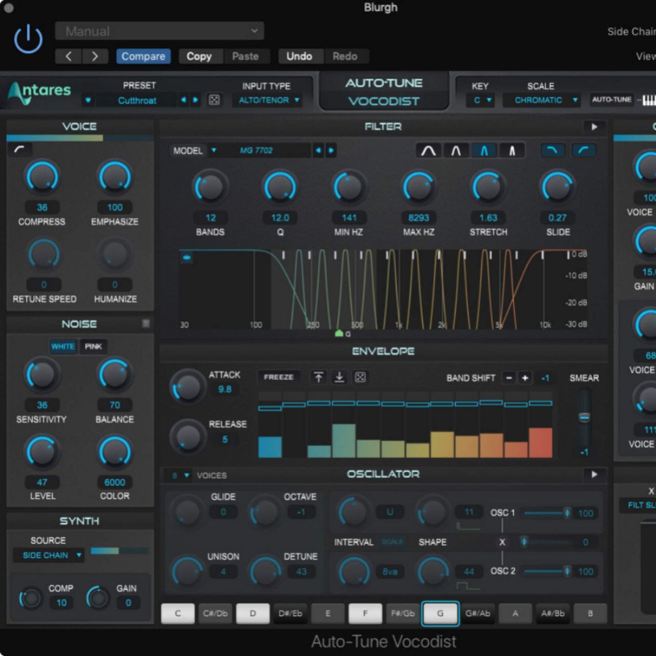Viewport: 656px width, 656px height.
Task: Toggle the voice high-pass curve icon
Action: pyautogui.click(x=20, y=150)
